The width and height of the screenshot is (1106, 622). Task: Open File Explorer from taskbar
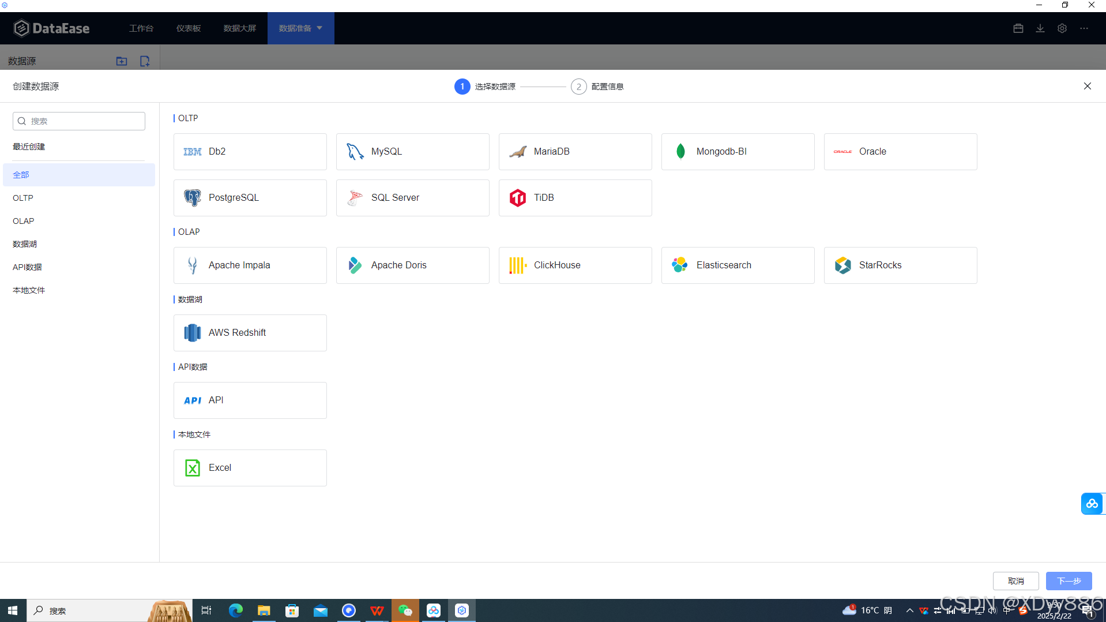point(264,610)
